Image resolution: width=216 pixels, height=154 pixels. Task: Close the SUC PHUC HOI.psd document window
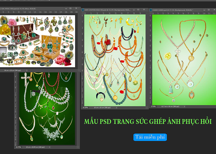point(76,9)
